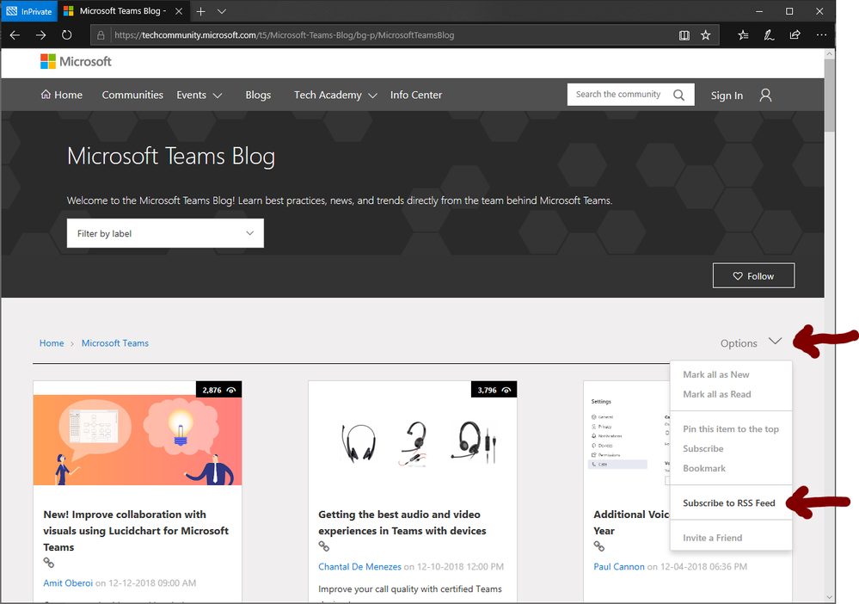Open the browser settings and more menu
Viewport: 859px width, 604px height.
(x=821, y=35)
